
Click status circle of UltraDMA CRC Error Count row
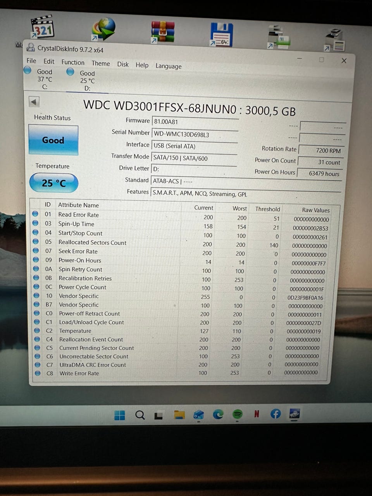(38, 365)
